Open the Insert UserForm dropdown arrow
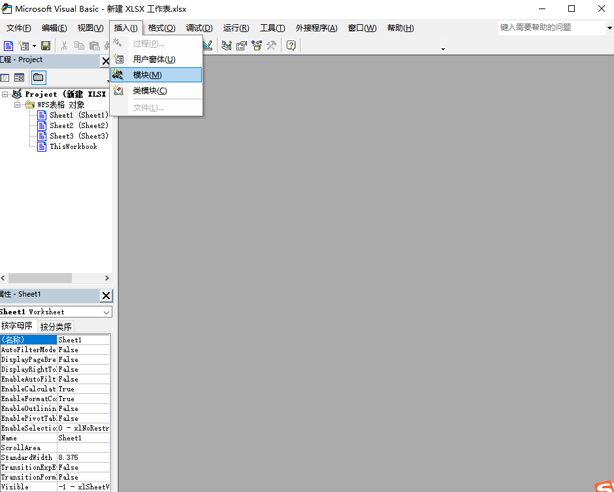 coord(34,46)
